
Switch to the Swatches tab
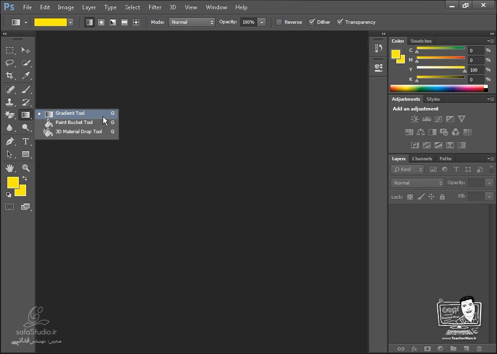point(421,41)
